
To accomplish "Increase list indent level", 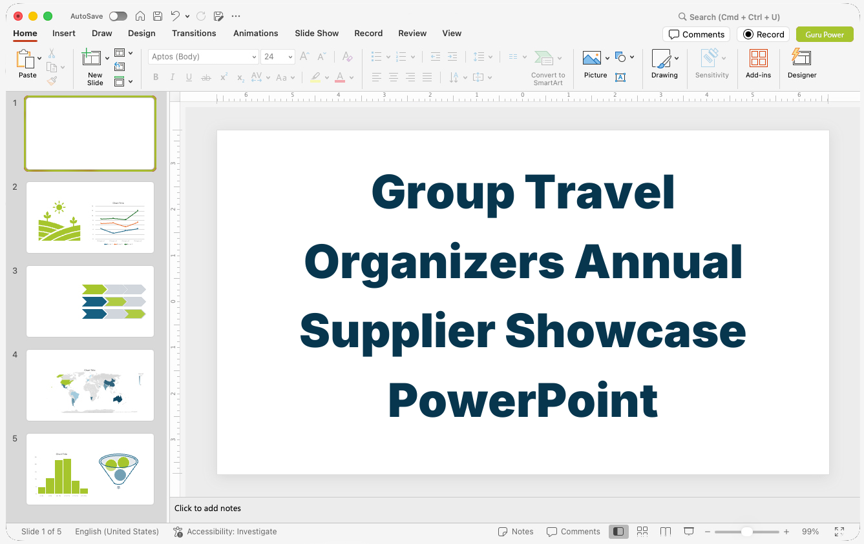I will click(x=452, y=57).
